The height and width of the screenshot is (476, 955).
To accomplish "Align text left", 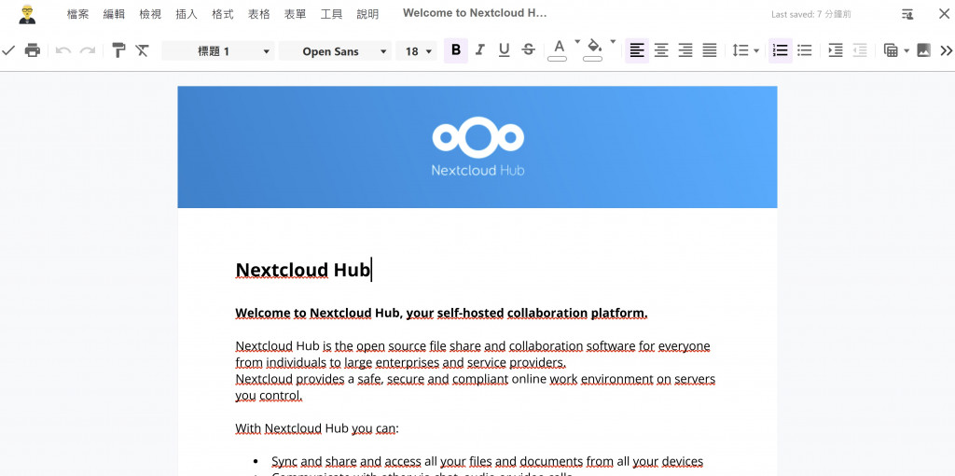I will point(637,50).
